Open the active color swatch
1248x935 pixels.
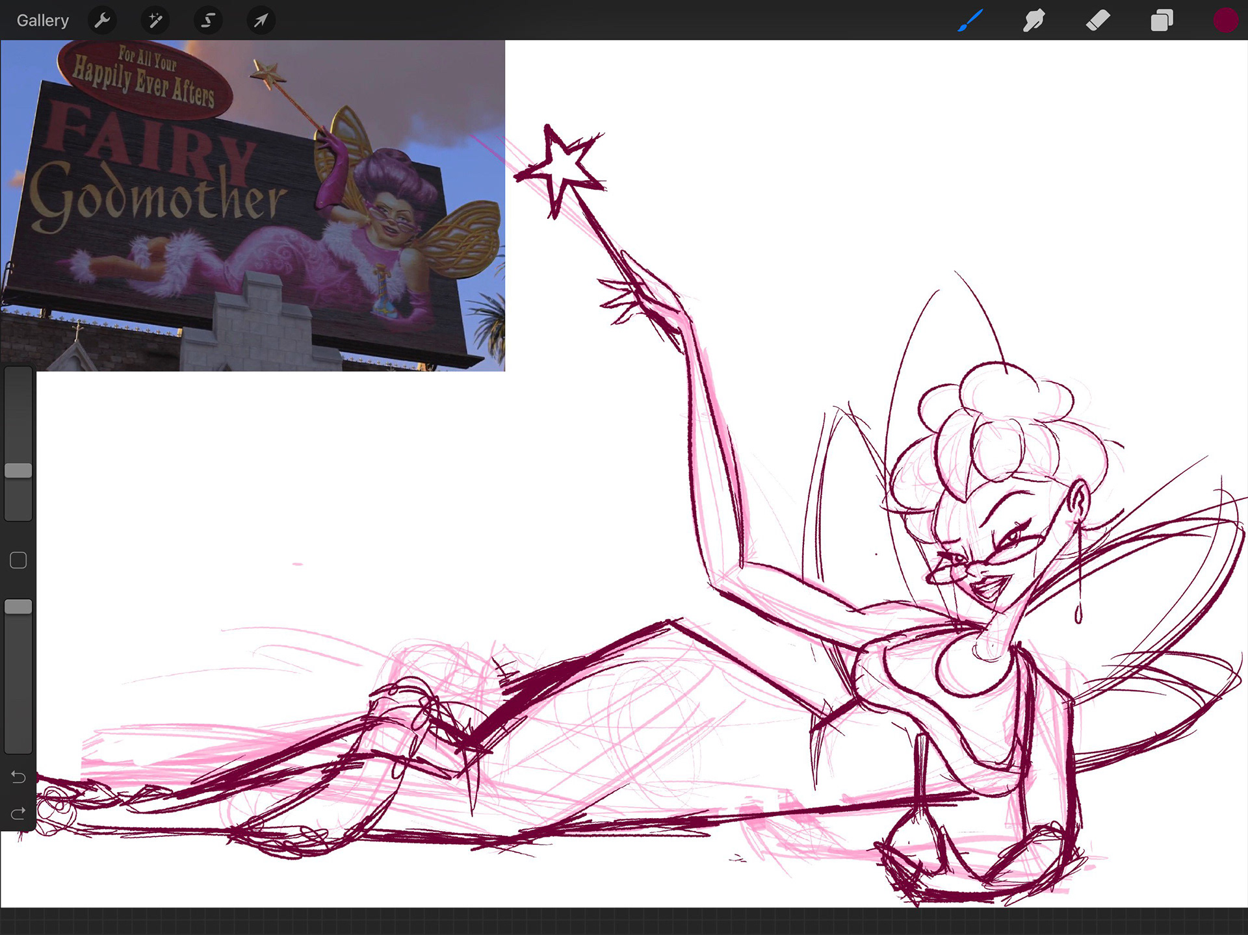click(1225, 21)
